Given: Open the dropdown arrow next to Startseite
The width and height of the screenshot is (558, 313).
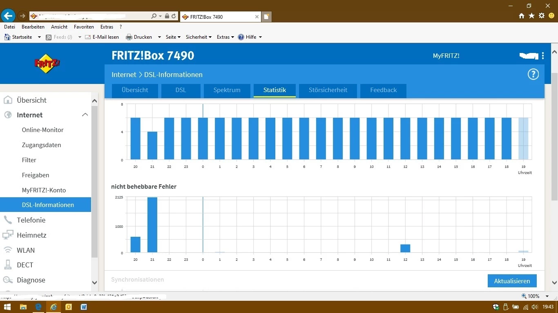Looking at the screenshot, I should [39, 37].
